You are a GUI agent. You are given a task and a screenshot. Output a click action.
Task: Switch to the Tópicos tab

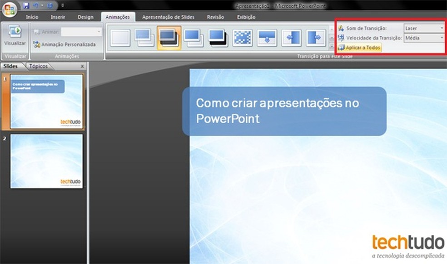click(x=39, y=66)
